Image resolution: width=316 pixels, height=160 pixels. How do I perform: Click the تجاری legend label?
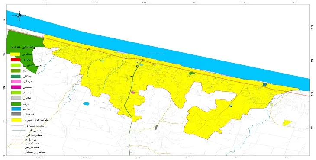pyautogui.click(x=26, y=60)
